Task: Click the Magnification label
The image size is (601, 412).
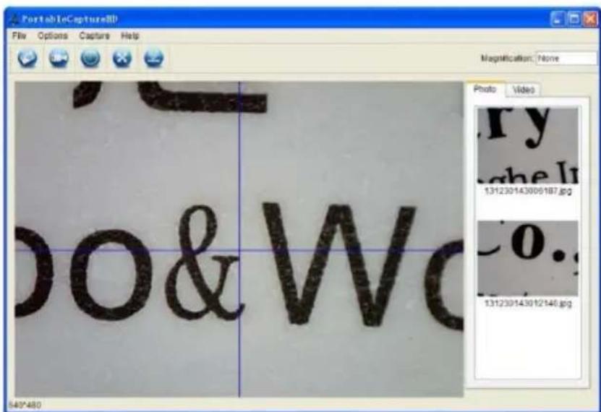Action: [507, 59]
